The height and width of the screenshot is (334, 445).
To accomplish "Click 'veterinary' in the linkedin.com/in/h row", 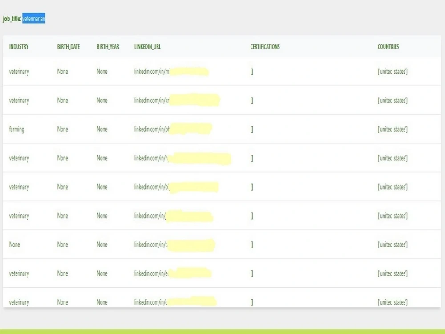I will tap(19, 158).
